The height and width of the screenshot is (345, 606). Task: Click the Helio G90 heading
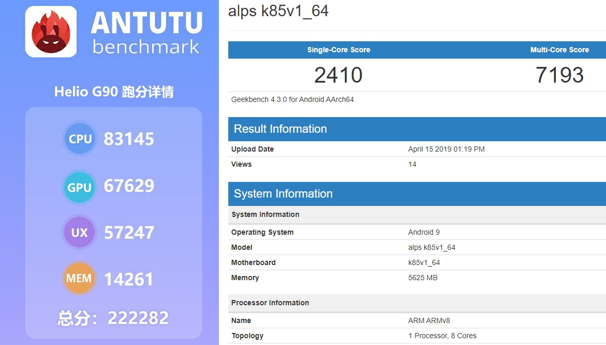[114, 91]
